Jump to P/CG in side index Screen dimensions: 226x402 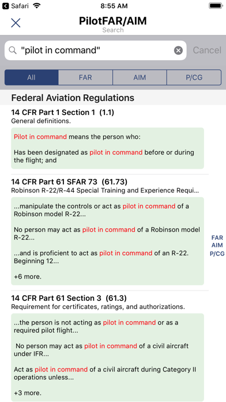pos(217,254)
